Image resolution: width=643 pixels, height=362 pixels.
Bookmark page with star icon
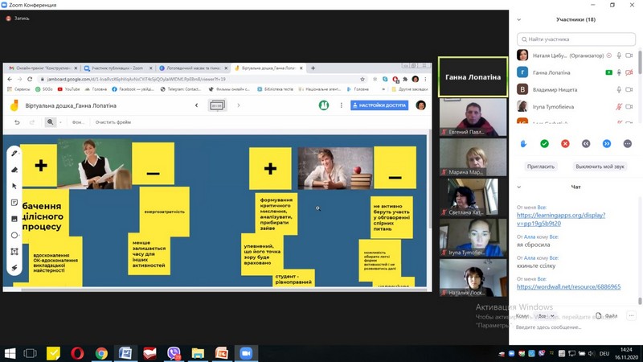tap(362, 79)
